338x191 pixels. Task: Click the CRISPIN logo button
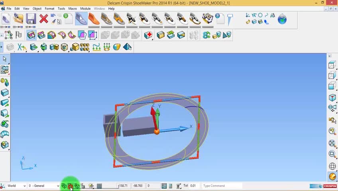point(330,186)
